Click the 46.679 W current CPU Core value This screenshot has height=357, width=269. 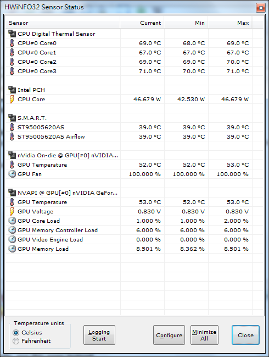click(x=147, y=99)
